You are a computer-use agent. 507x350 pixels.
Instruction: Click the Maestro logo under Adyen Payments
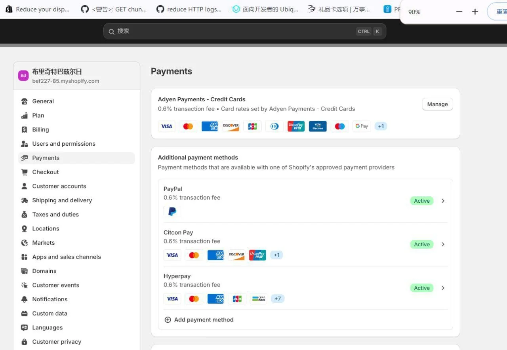(x=340, y=126)
